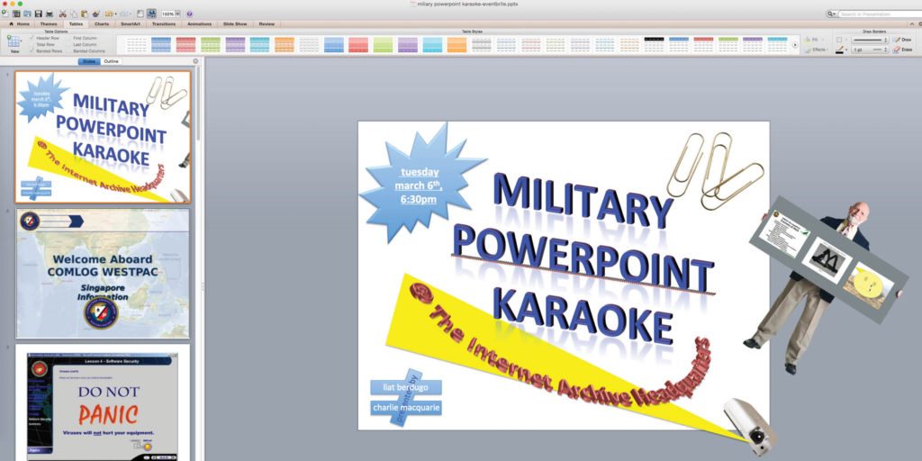Screen dimensions: 922x461
Task: Switch the sidebar to Outline view
Action: (x=111, y=61)
